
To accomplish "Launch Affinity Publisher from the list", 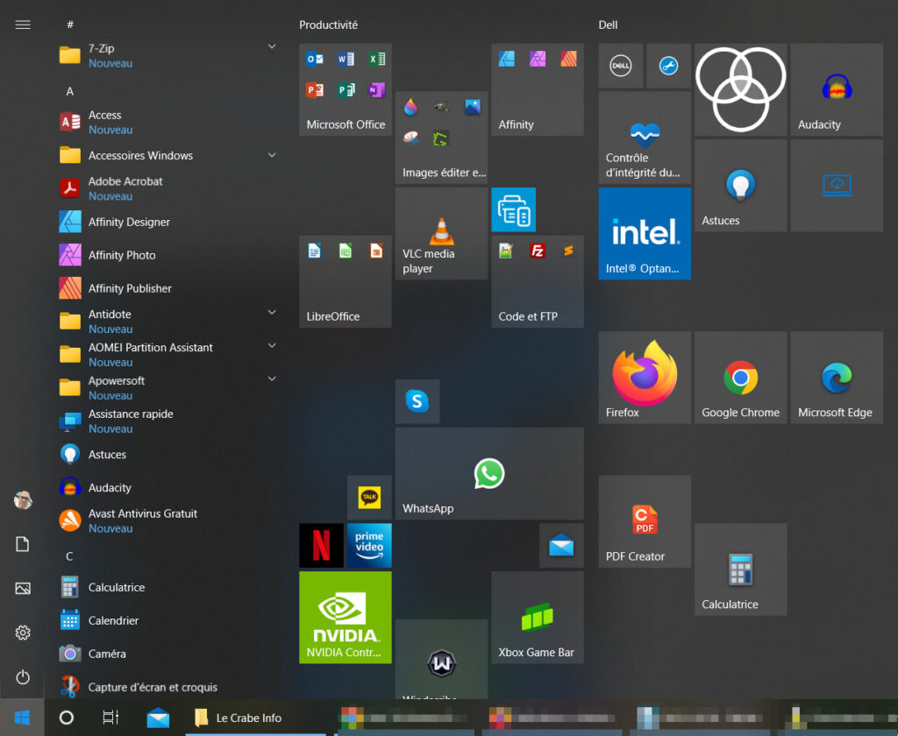I will pos(167,288).
